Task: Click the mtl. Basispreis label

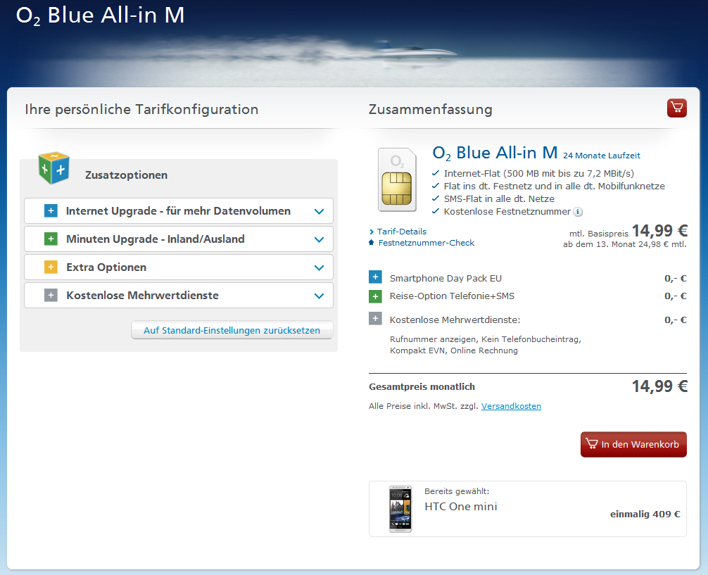Action: [x=599, y=234]
